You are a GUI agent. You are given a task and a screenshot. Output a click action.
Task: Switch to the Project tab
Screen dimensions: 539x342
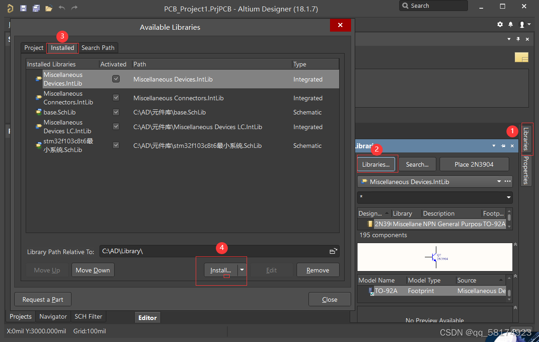pyautogui.click(x=34, y=48)
